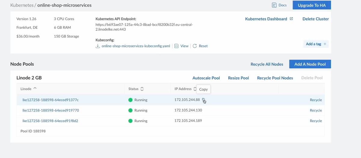Screen dimensions: 361x158
Task: Click the 150 GB Storage text
Action: [66, 36]
